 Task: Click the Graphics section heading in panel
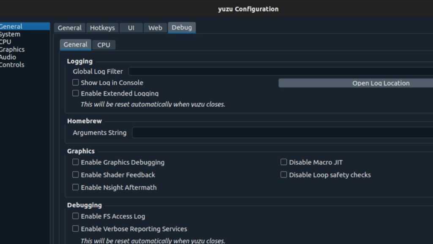pos(81,151)
